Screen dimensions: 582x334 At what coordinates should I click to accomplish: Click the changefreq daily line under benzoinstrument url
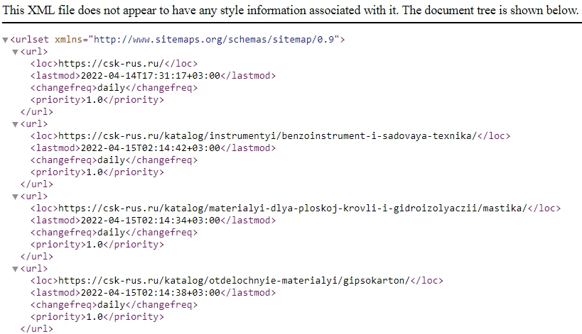(114, 160)
